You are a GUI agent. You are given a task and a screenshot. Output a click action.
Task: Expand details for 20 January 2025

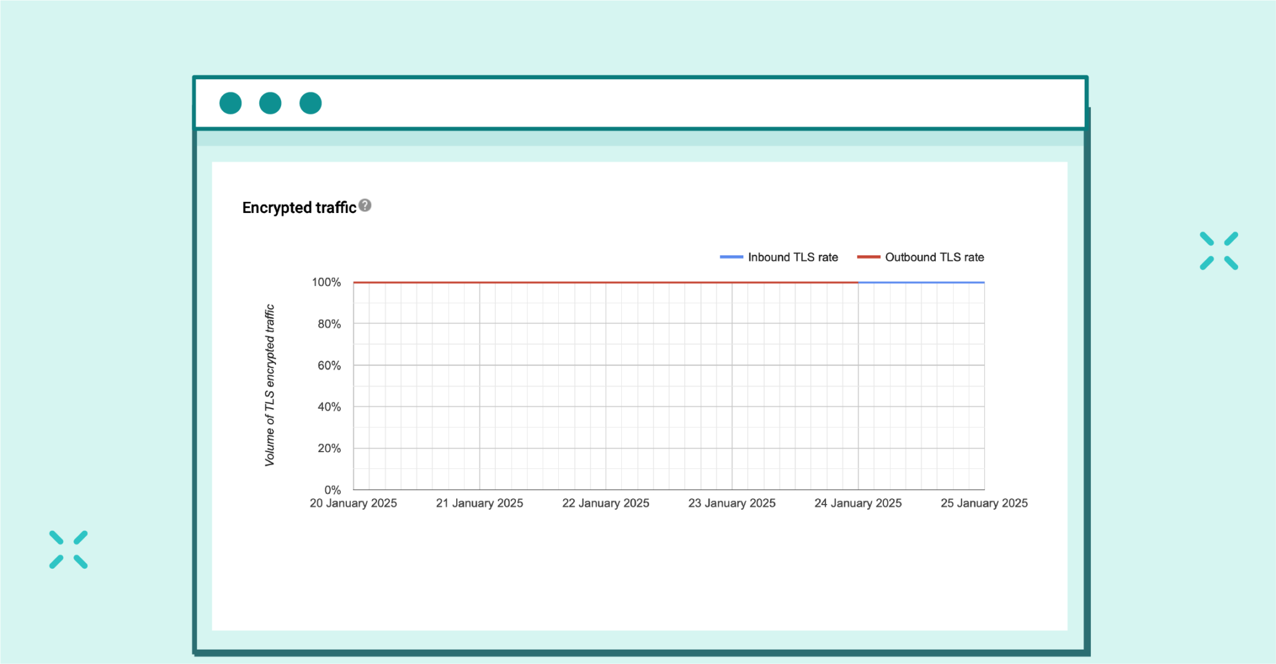click(x=353, y=503)
